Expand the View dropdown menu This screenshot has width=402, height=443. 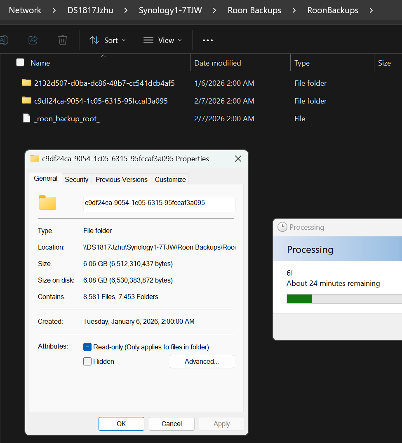click(x=162, y=40)
